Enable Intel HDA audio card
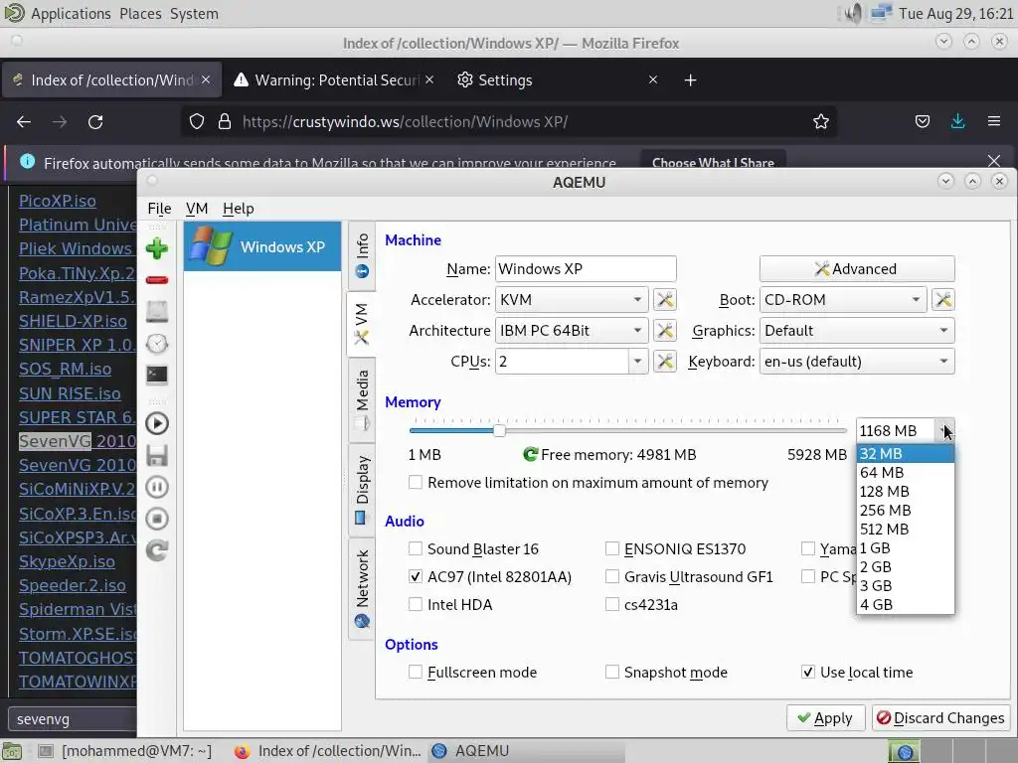Viewport: 1018px width, 763px height. [416, 605]
